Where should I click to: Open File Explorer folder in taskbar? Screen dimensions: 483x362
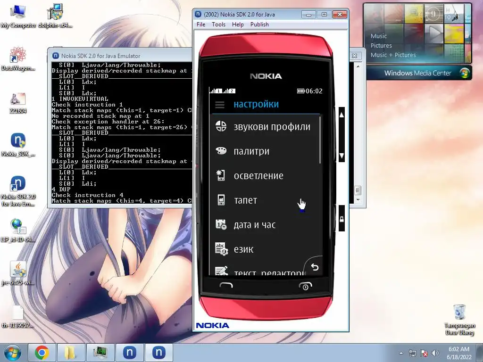point(71,353)
